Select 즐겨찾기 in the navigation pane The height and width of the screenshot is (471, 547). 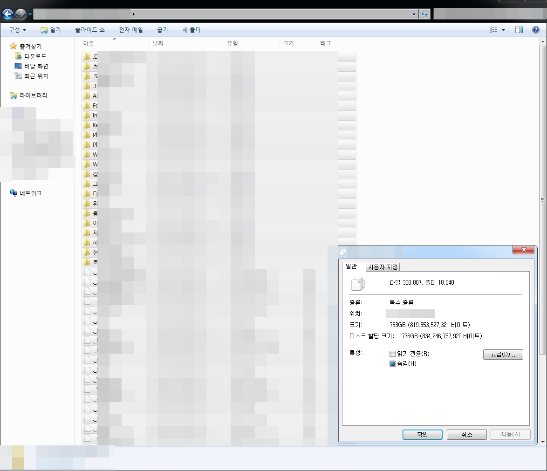click(x=26, y=46)
